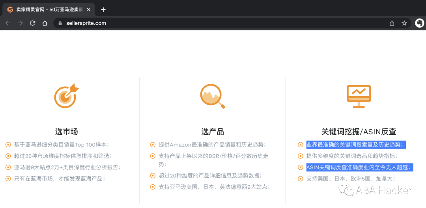Click text 支持产品上架以来的BSR/价格/评分数历史走势

(x=214, y=160)
